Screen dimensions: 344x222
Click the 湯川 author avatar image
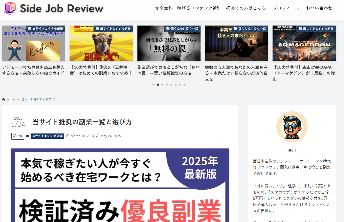coord(292,127)
